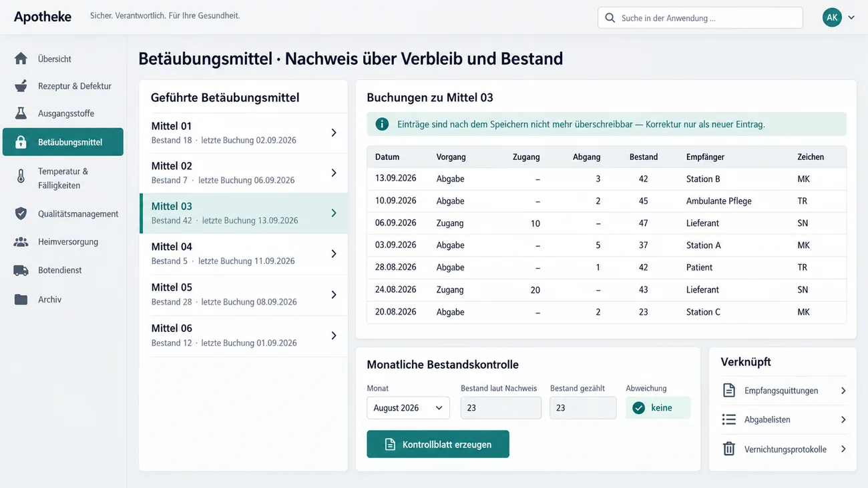Expand Mittel 06 via its chevron

click(334, 335)
